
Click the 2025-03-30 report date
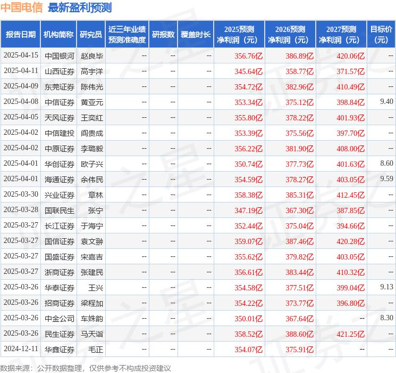tap(21, 194)
